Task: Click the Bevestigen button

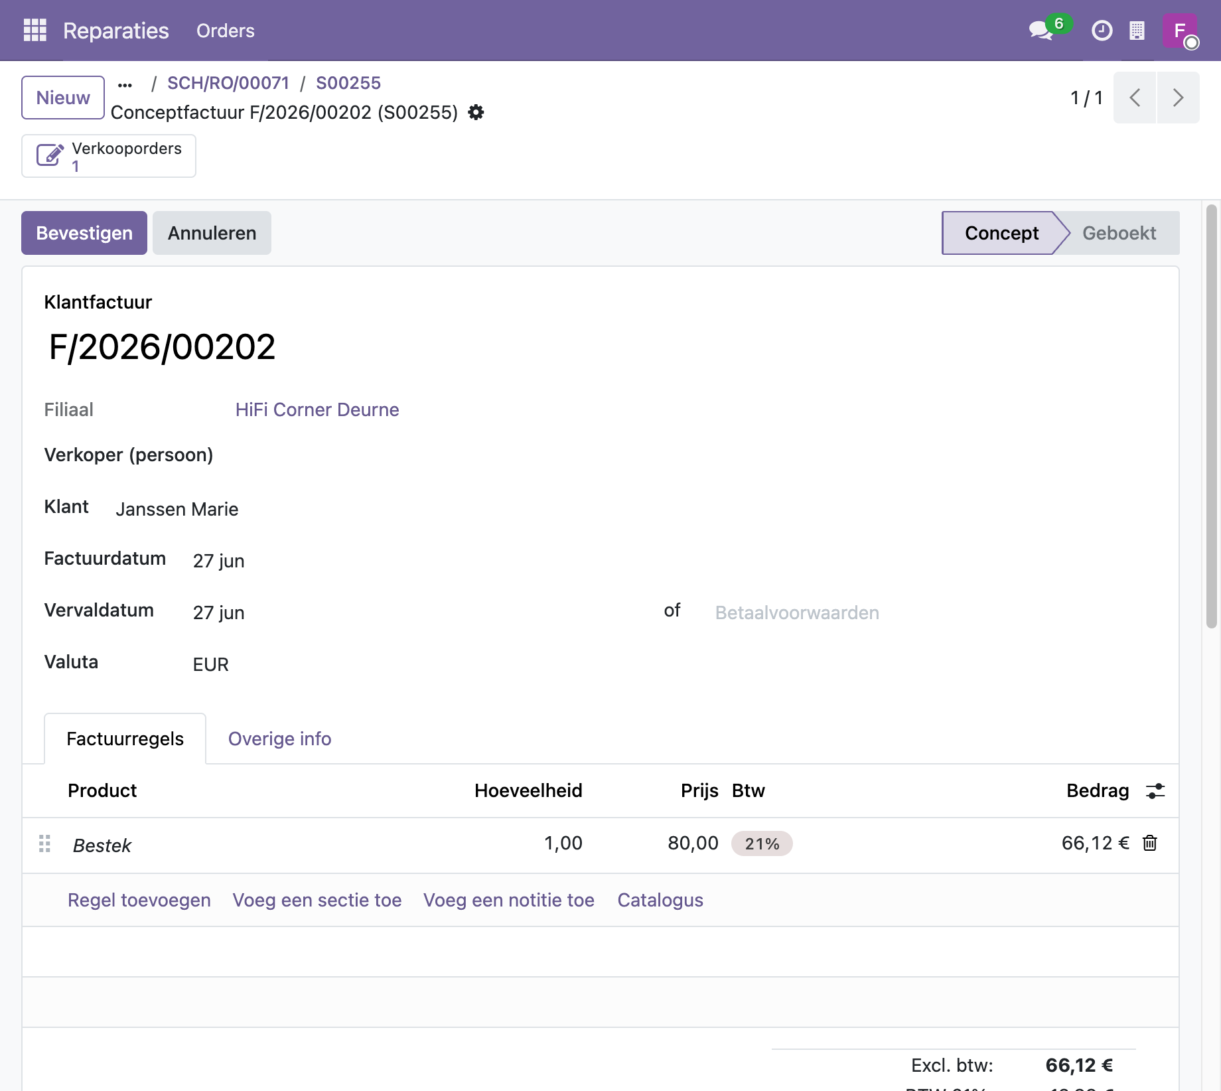Action: pos(84,233)
